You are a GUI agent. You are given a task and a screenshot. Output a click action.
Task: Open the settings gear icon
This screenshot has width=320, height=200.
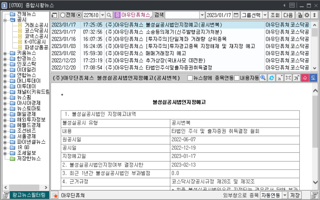pyautogui.click(x=307, y=15)
